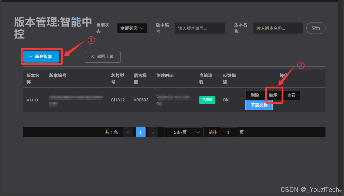Click the CI1312 chip model cell
344x196 pixels.
[118, 100]
